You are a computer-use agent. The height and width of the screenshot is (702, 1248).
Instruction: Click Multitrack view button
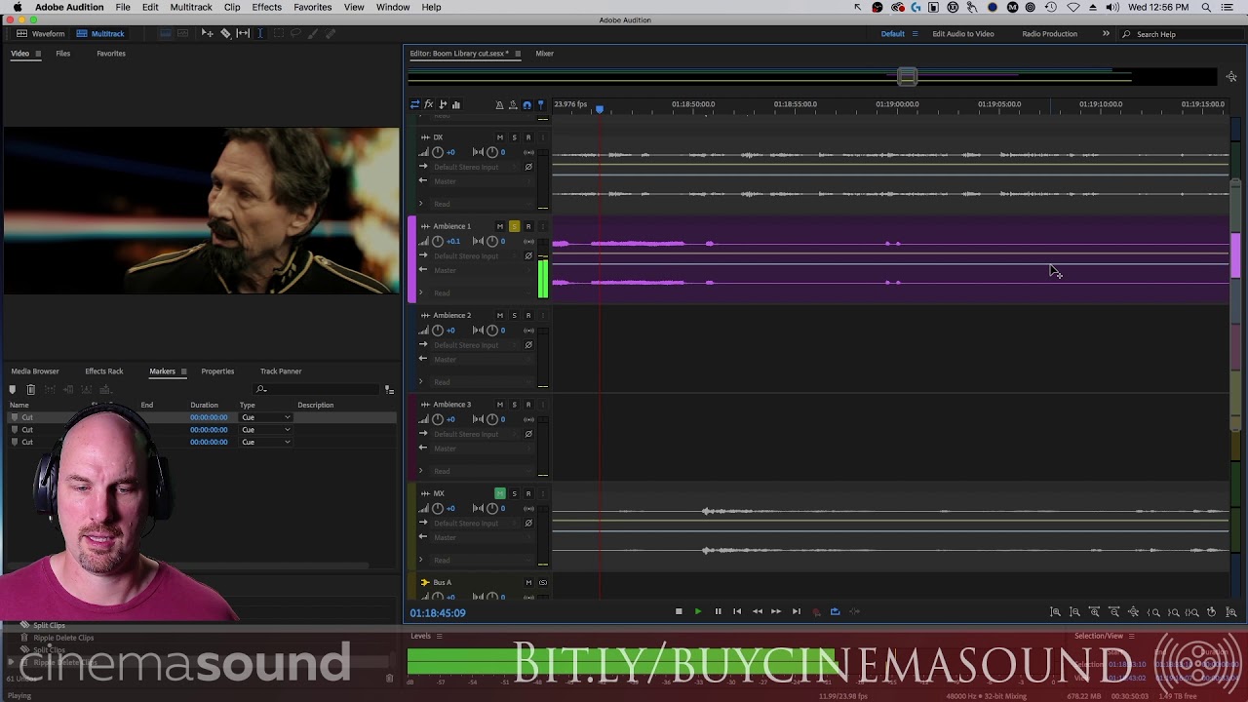(100, 34)
